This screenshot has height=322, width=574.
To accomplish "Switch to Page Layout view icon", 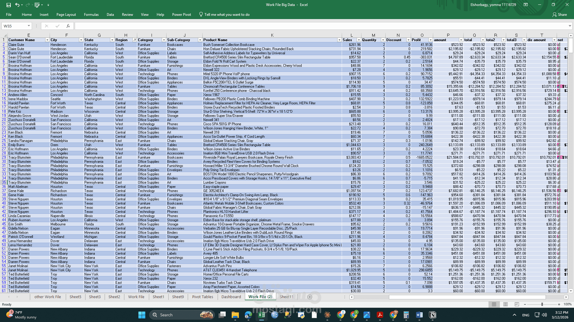I will 506,304.
